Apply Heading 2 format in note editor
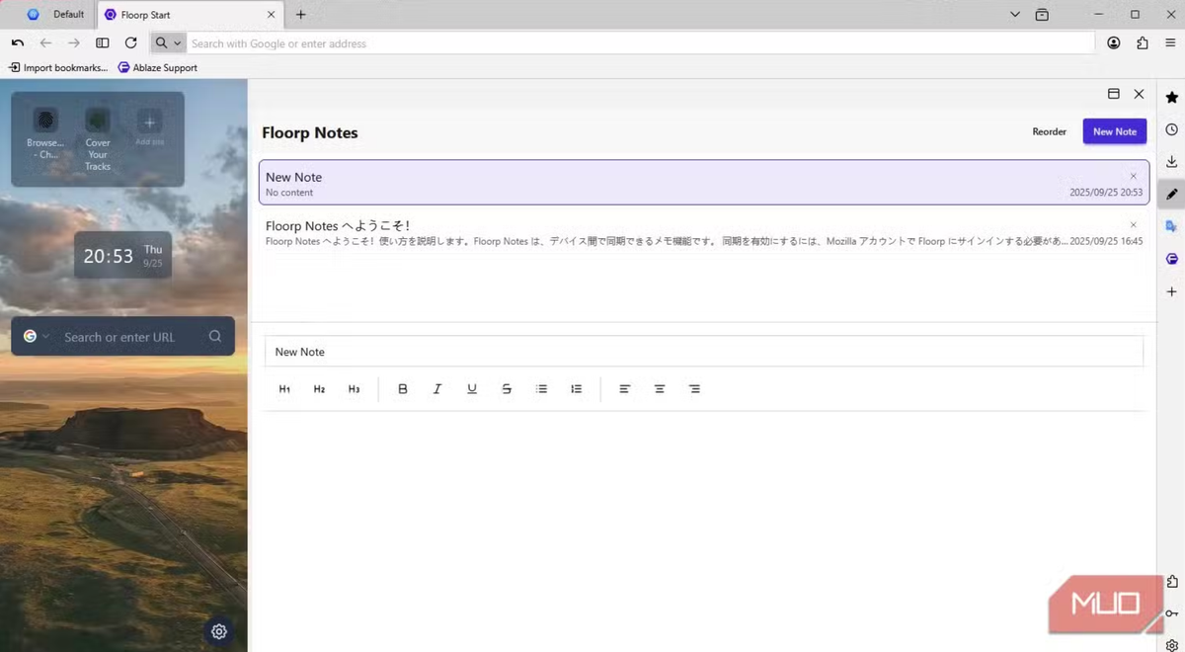 [319, 389]
